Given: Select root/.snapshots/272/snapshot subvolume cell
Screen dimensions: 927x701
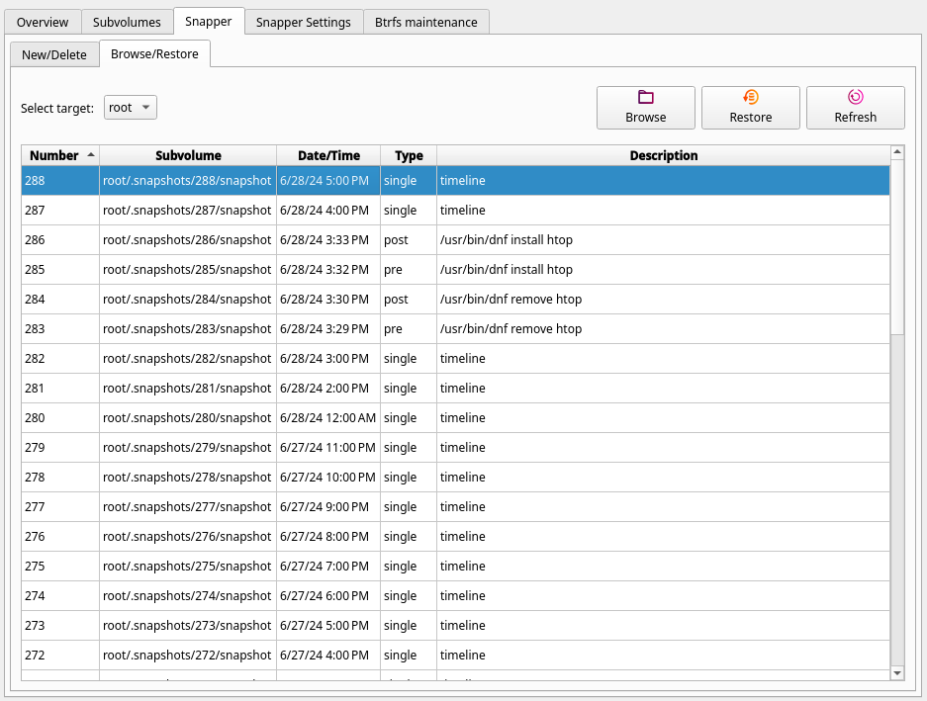Looking at the screenshot, I should click(x=187, y=655).
